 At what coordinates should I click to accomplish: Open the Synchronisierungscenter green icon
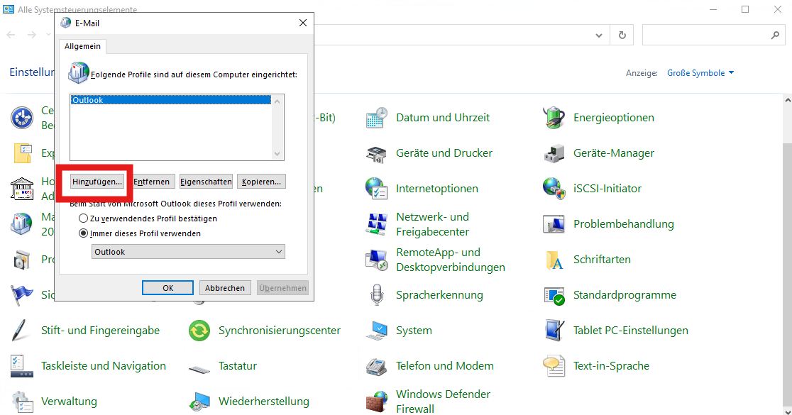coord(199,331)
